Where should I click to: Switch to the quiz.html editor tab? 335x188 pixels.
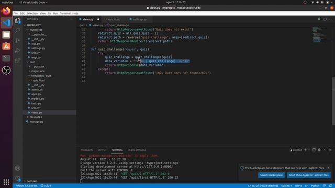click(x=113, y=19)
